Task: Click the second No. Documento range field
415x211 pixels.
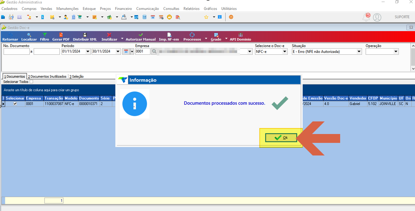Action: [x=47, y=52]
